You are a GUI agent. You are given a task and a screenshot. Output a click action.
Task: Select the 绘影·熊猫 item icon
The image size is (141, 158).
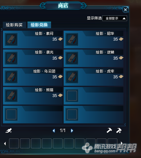point(11,96)
